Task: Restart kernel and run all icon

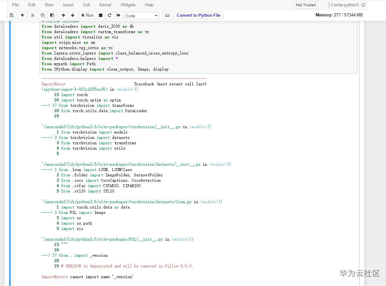Action: coord(118,15)
